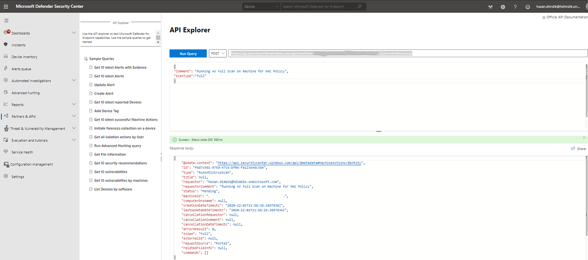Click the Evaluation and tutorials icon

[6, 140]
